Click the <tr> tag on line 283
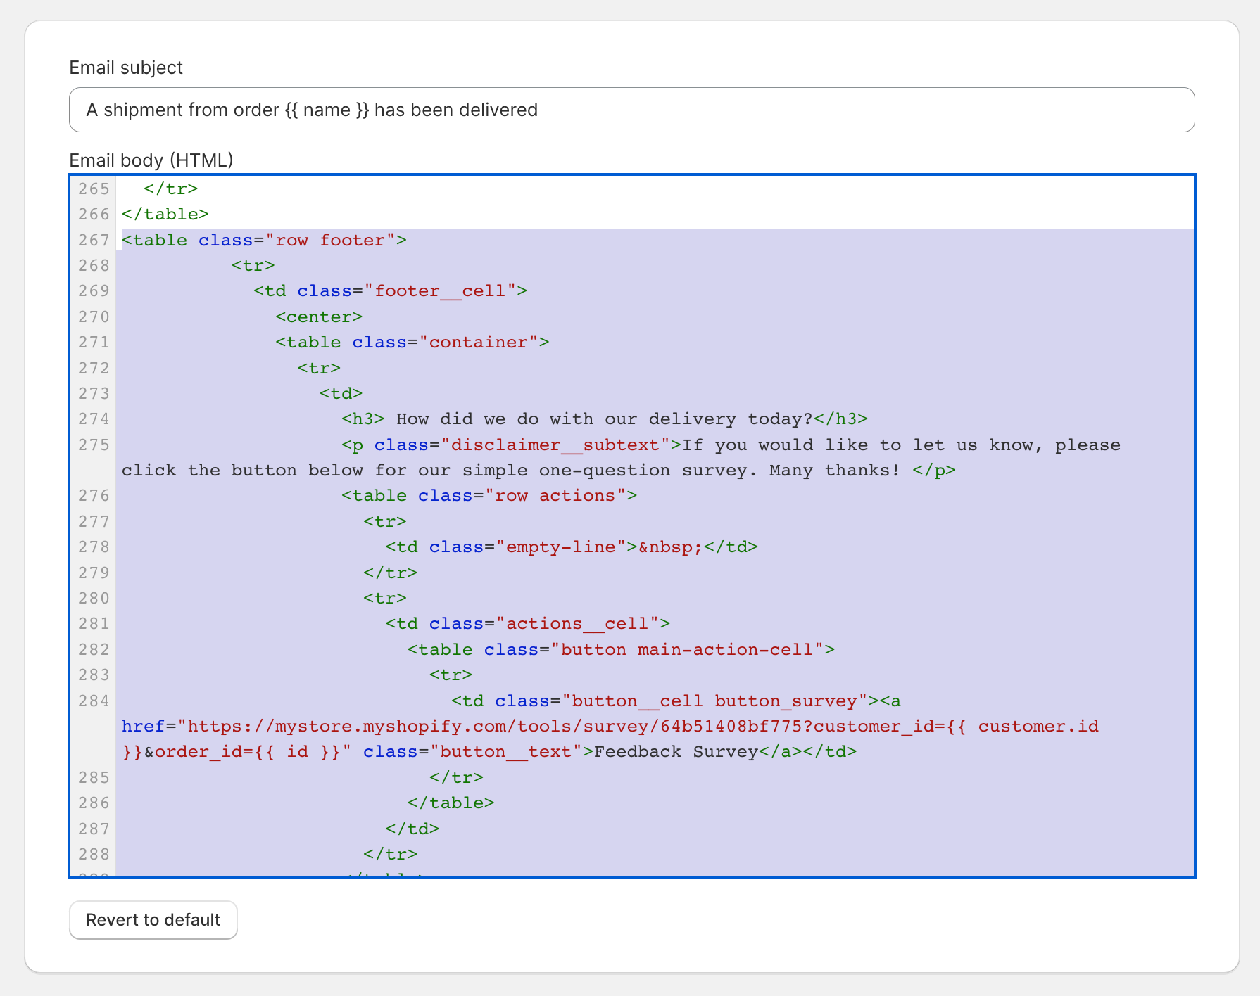This screenshot has height=996, width=1260. click(x=451, y=675)
